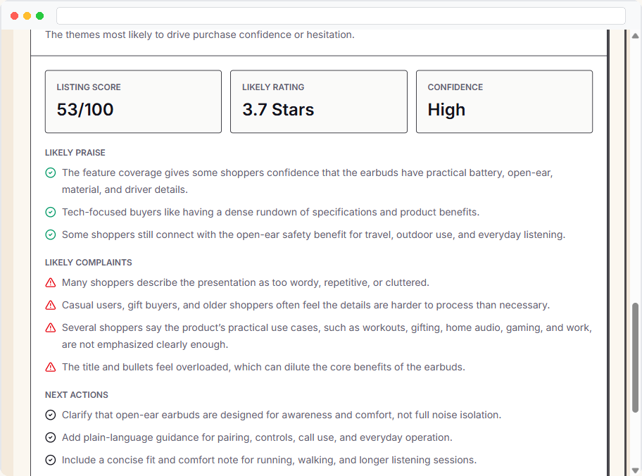Click the Likely Rating 3.7 Stars card
Screen dimensions: 642x476
(x=319, y=101)
